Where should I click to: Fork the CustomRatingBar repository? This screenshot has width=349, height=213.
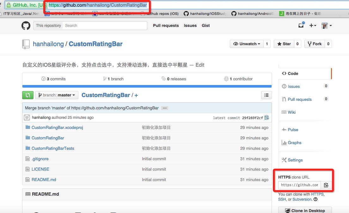tap(315, 44)
